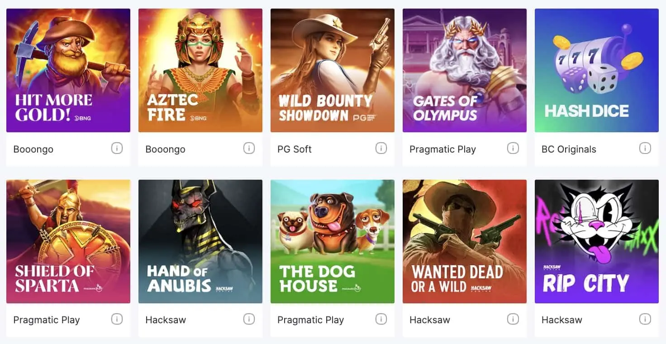Open info icon under The Dog House
Viewport: 666px width, 344px height.
pyautogui.click(x=381, y=319)
